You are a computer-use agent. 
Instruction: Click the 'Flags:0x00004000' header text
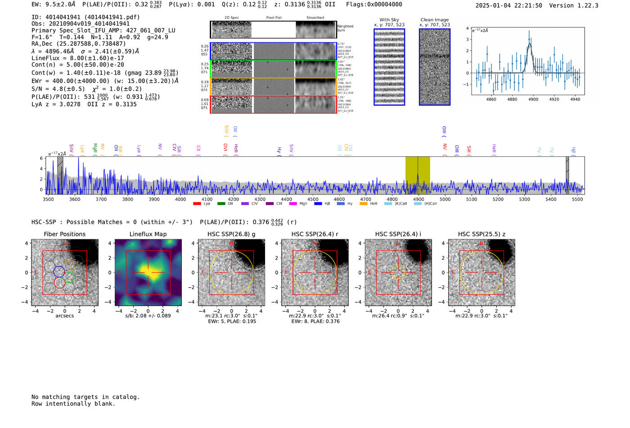[x=374, y=4]
